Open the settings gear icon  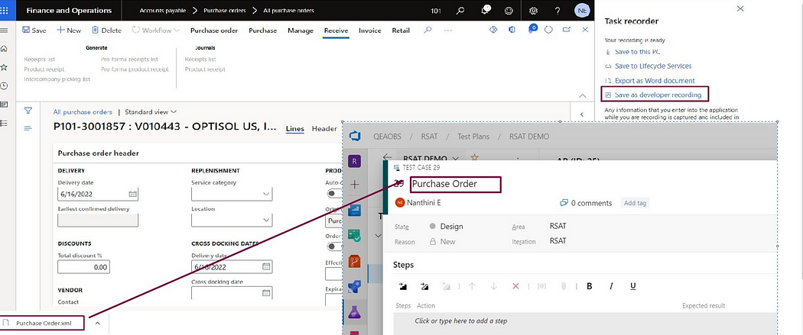(x=533, y=10)
